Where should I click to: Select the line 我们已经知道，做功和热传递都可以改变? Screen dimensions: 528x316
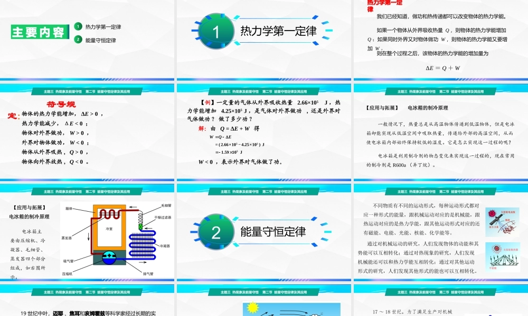click(441, 16)
